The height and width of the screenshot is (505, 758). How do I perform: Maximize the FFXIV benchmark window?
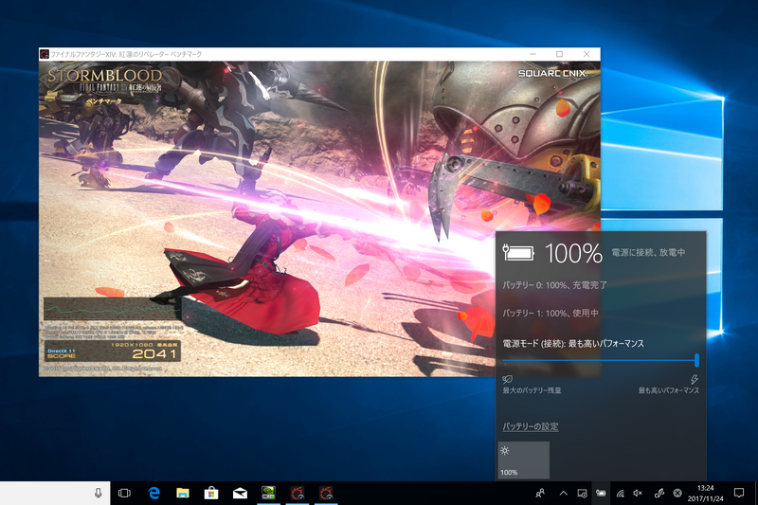click(559, 54)
